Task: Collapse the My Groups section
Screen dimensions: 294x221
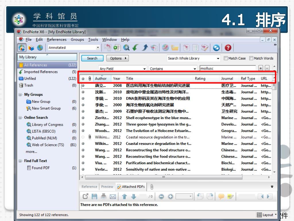Action: [x=20, y=94]
